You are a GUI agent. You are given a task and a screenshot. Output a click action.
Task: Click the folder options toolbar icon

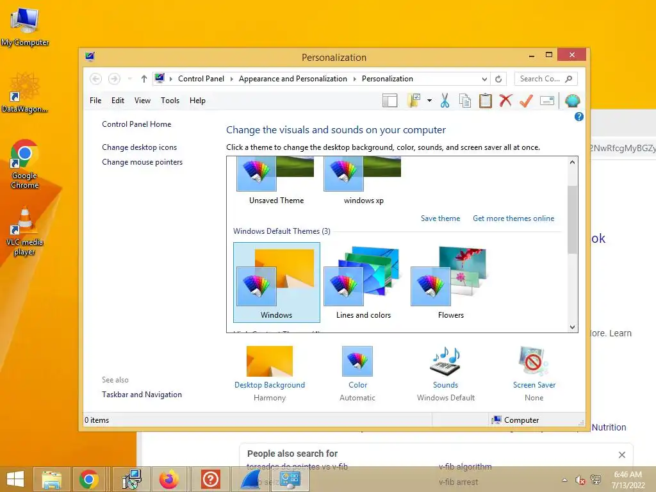point(414,101)
